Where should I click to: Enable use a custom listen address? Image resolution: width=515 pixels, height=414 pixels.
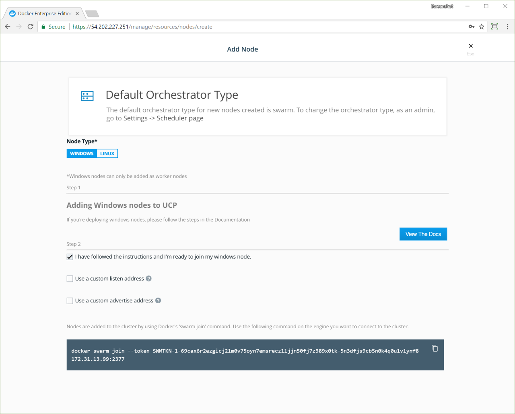70,279
